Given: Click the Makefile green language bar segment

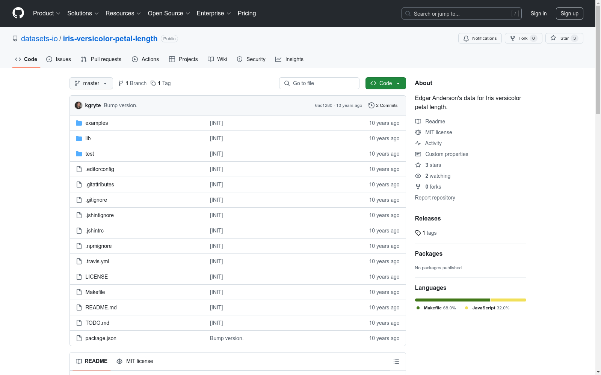Looking at the screenshot, I should click(452, 300).
